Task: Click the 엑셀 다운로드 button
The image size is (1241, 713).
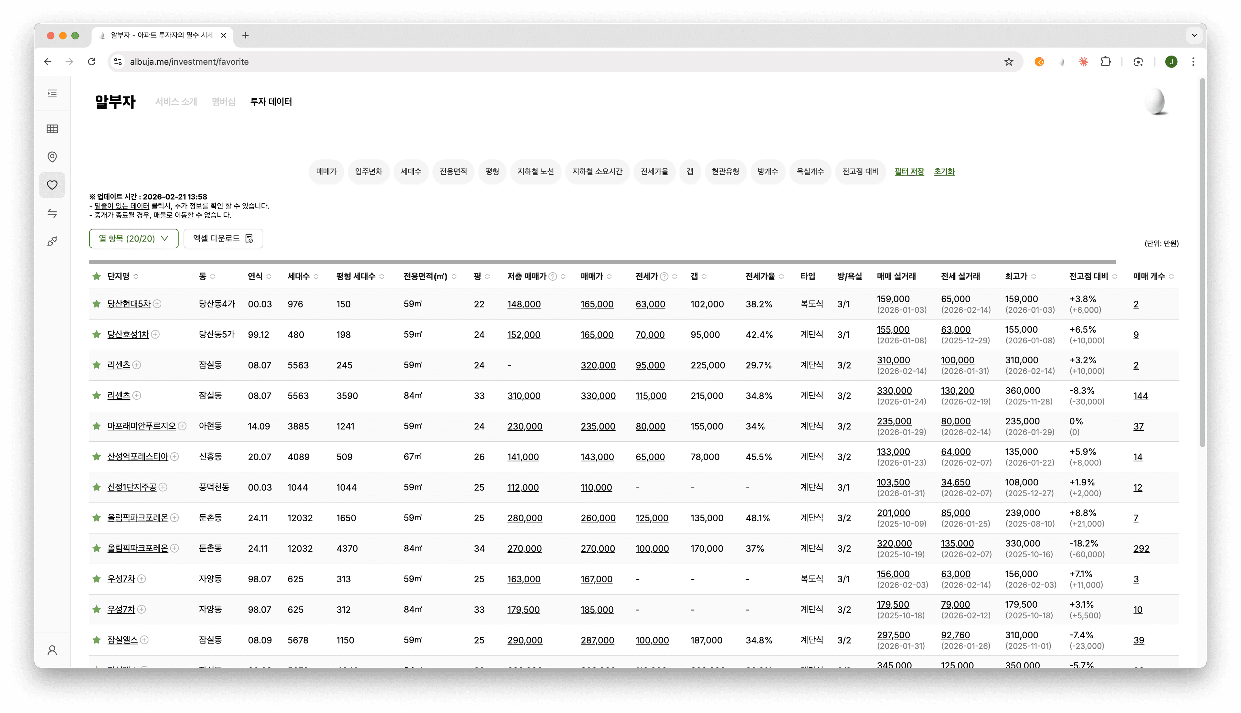Action: click(223, 239)
